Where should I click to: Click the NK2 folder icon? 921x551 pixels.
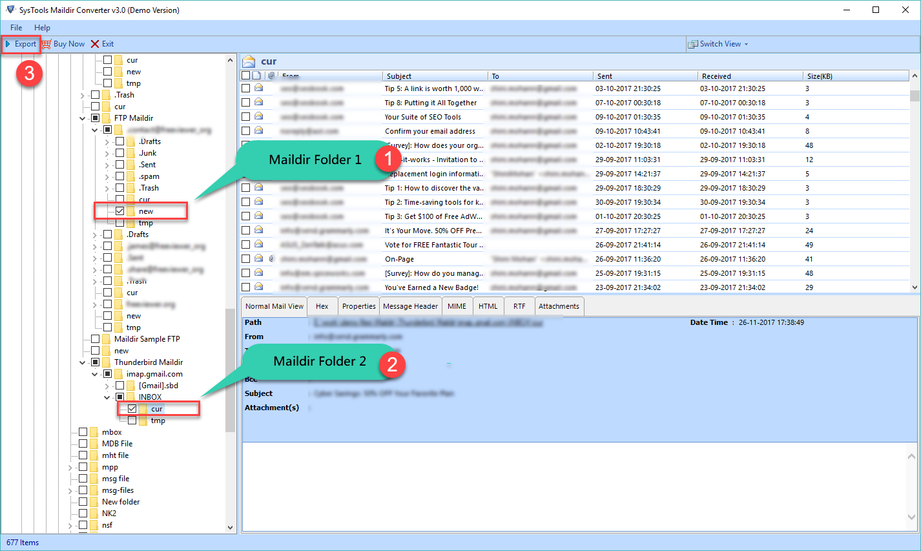(94, 514)
